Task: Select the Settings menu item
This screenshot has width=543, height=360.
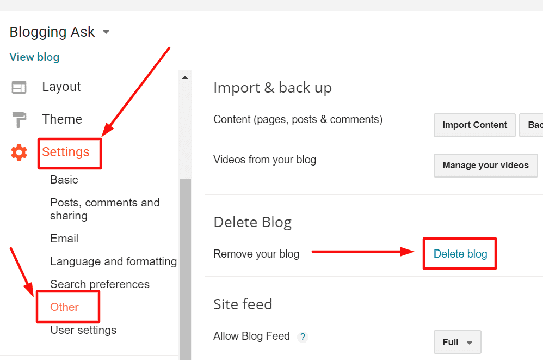Action: pyautogui.click(x=66, y=152)
